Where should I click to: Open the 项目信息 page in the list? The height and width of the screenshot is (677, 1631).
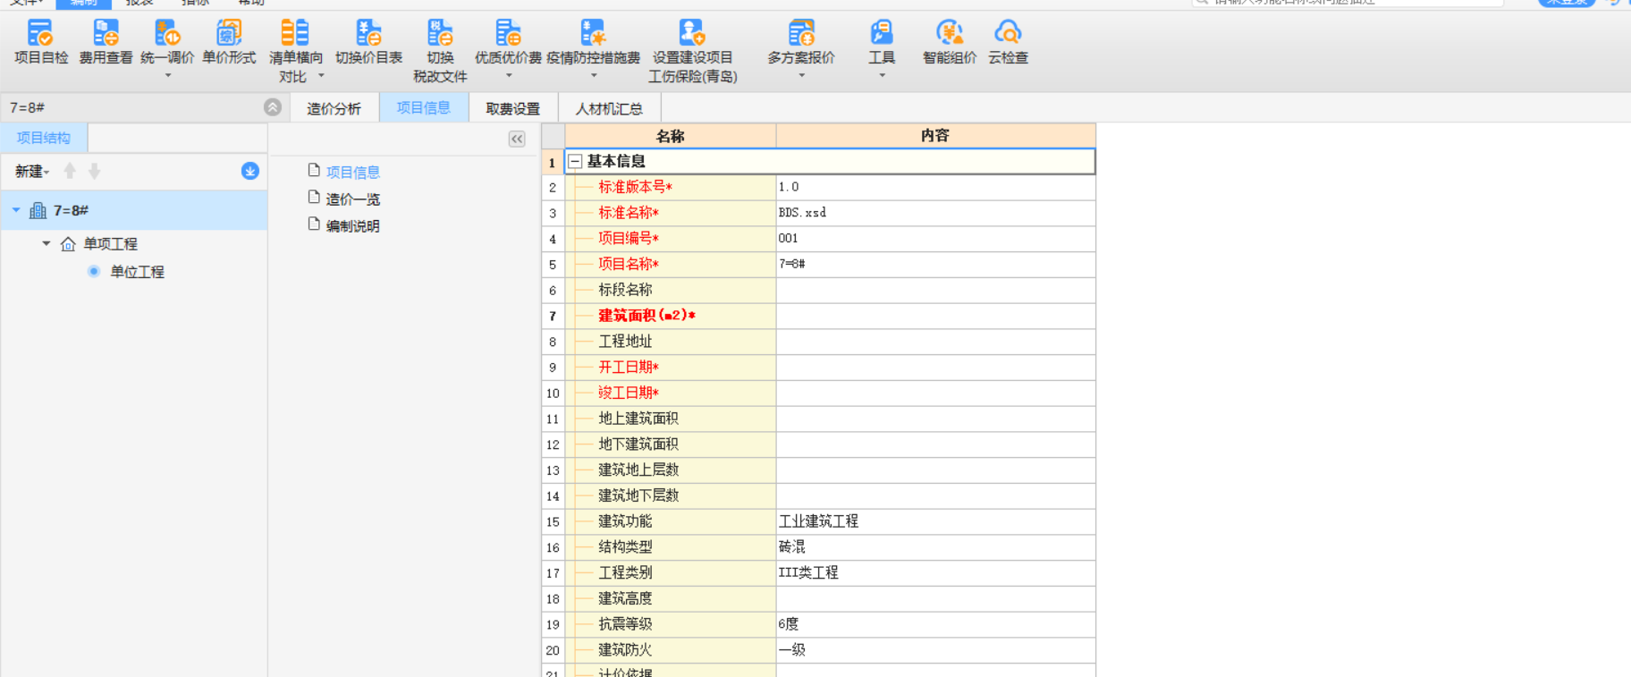352,172
